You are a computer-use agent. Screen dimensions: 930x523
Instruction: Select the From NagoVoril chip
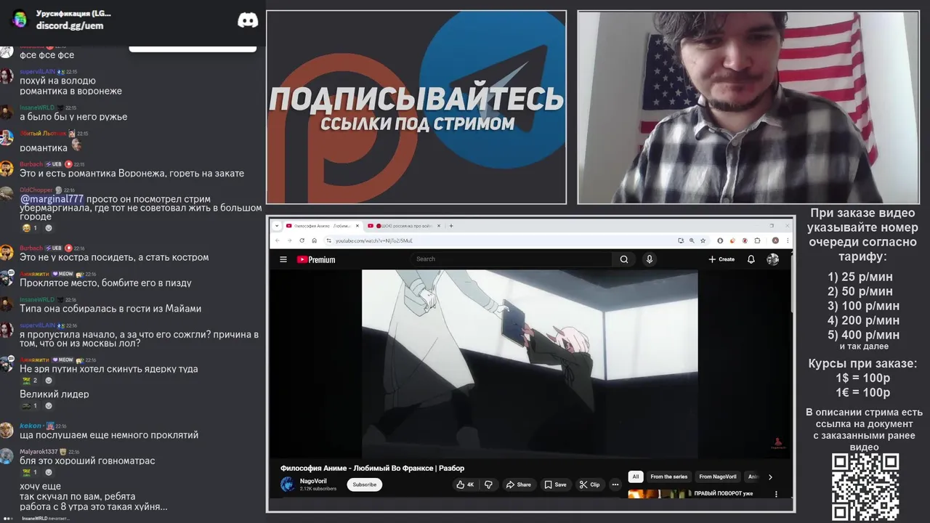(718, 477)
